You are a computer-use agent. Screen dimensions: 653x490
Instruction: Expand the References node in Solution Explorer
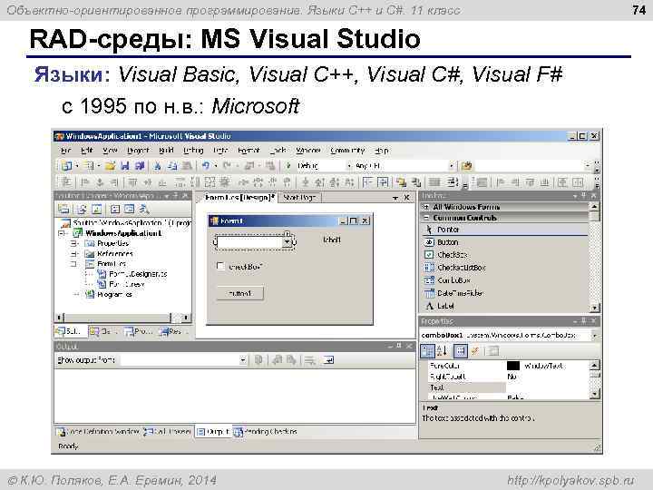click(73, 254)
